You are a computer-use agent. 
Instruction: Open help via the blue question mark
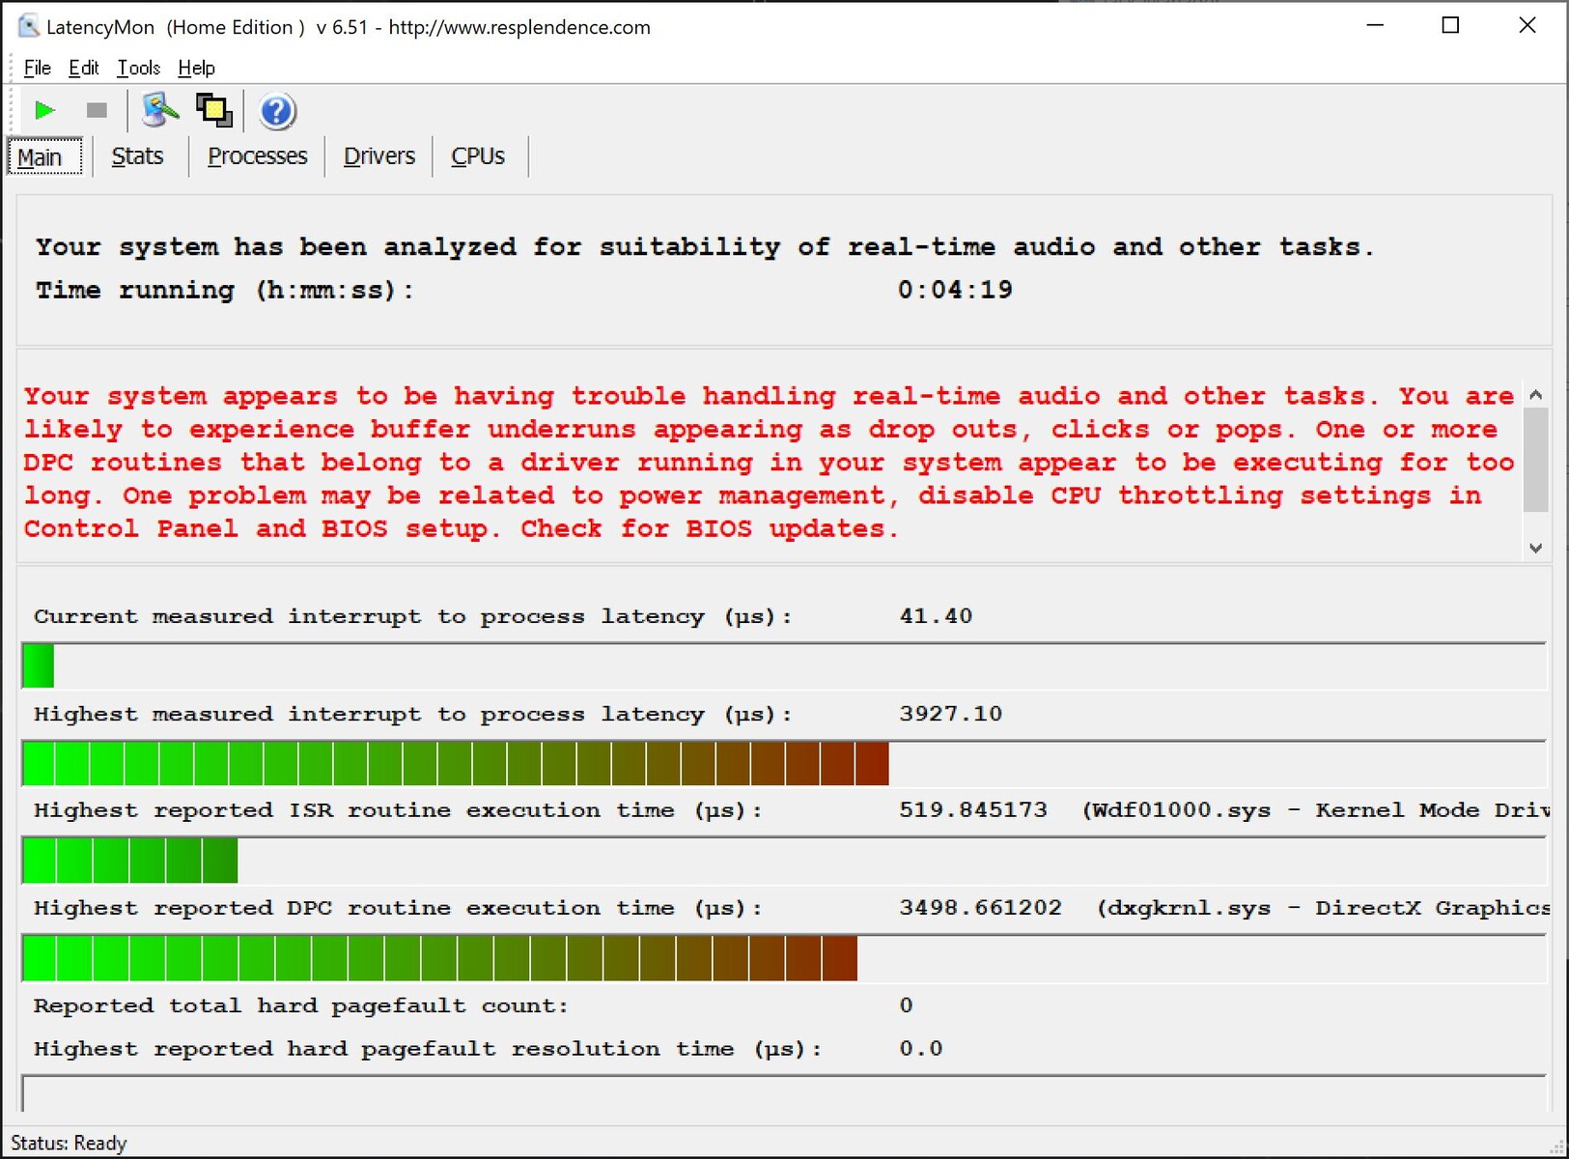pos(277,111)
